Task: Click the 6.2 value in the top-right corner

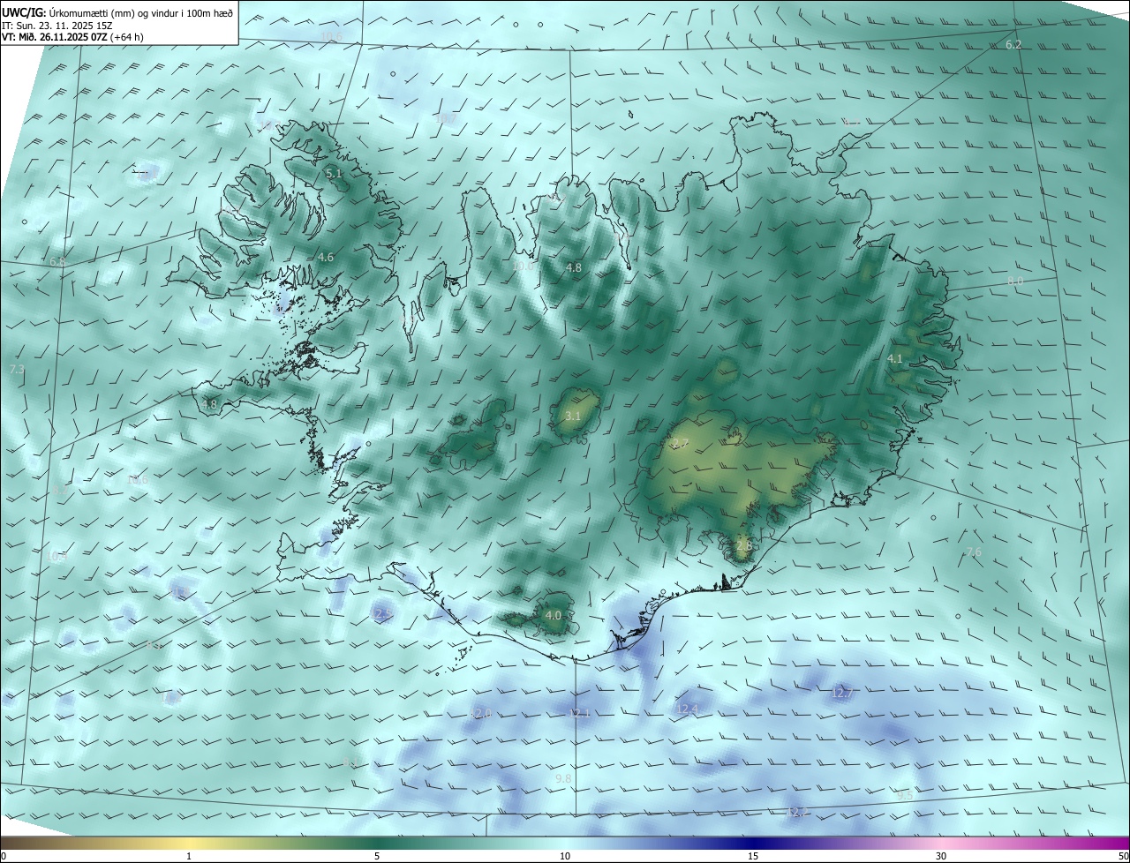Action: click(x=1013, y=44)
